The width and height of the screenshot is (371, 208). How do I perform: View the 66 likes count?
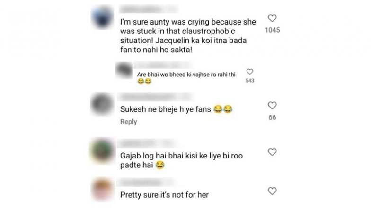click(x=272, y=117)
